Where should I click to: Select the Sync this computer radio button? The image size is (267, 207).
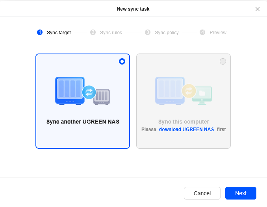(x=223, y=61)
